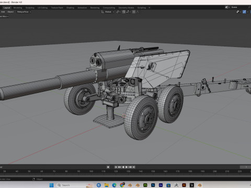Screen dimensions: 251x188
Task: Open the pivot point dropdown
Action: (x=119, y=12)
